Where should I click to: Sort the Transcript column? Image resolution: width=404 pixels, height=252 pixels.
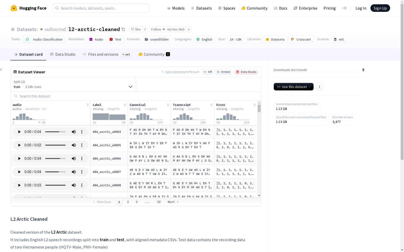(211, 105)
